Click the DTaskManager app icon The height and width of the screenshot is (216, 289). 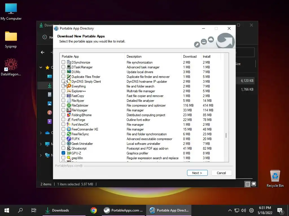click(x=69, y=67)
